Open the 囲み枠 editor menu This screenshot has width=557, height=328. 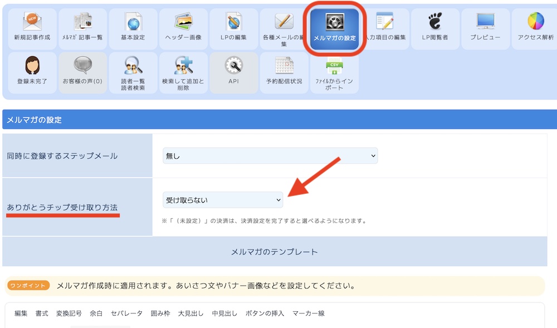click(161, 314)
